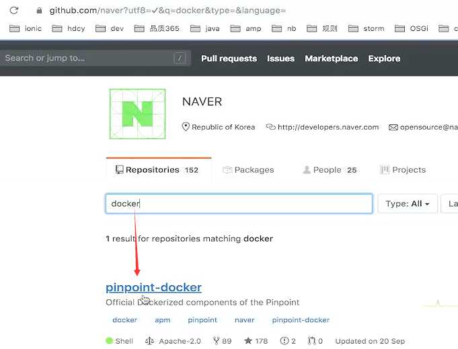The height and width of the screenshot is (349, 458).
Task: Open the 品质365 bookmark folder
Action: pos(157,28)
